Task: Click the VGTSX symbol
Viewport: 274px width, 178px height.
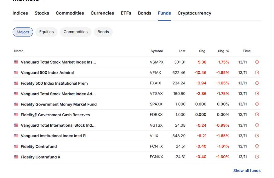Action: point(156,125)
